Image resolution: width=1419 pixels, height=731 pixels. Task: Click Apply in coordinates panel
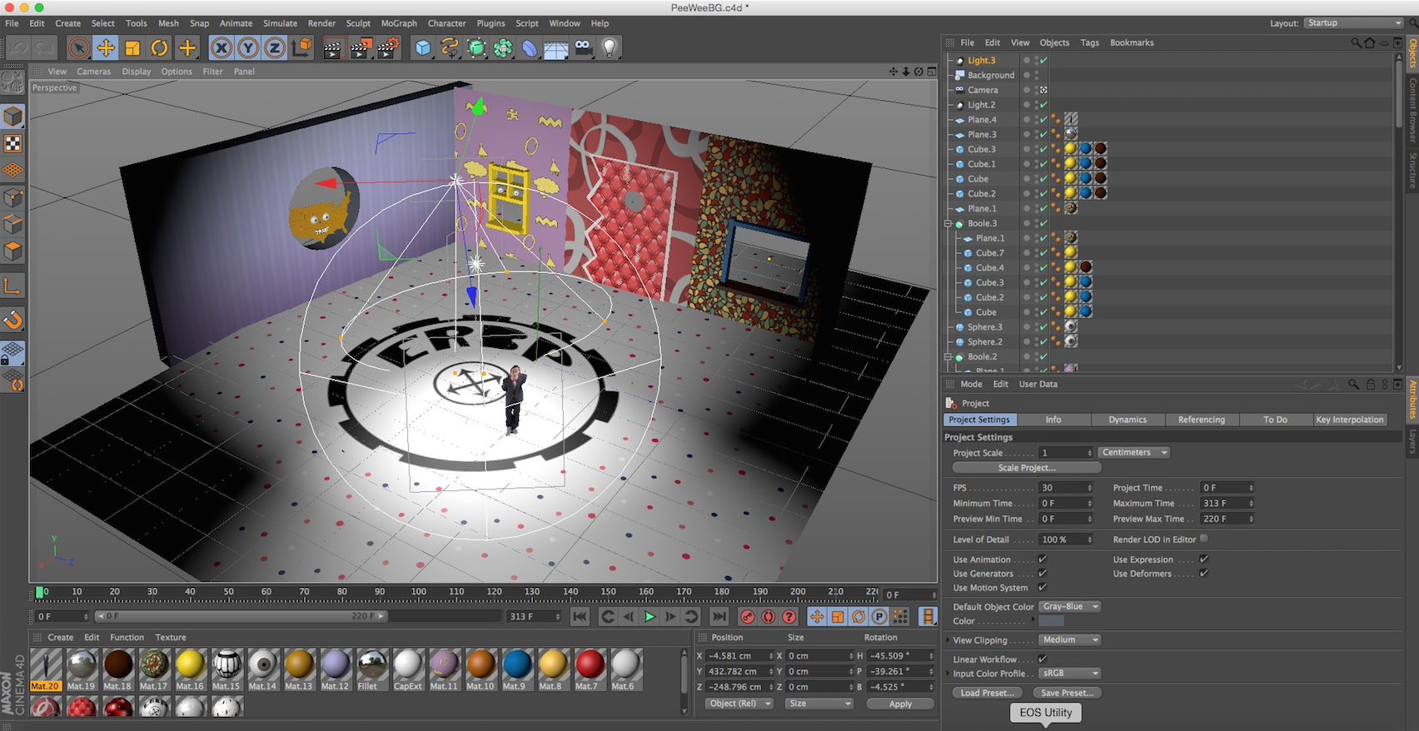click(x=900, y=704)
